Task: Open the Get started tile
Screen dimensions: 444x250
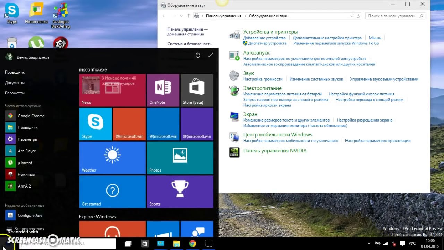Action: (x=112, y=192)
